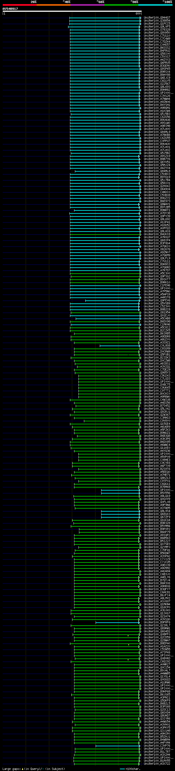Click the green ~80% identity legend segment
The image size is (175, 771).
coord(121,5)
